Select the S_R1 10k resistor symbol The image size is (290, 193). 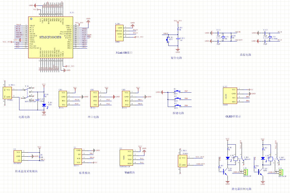(x=178, y=29)
